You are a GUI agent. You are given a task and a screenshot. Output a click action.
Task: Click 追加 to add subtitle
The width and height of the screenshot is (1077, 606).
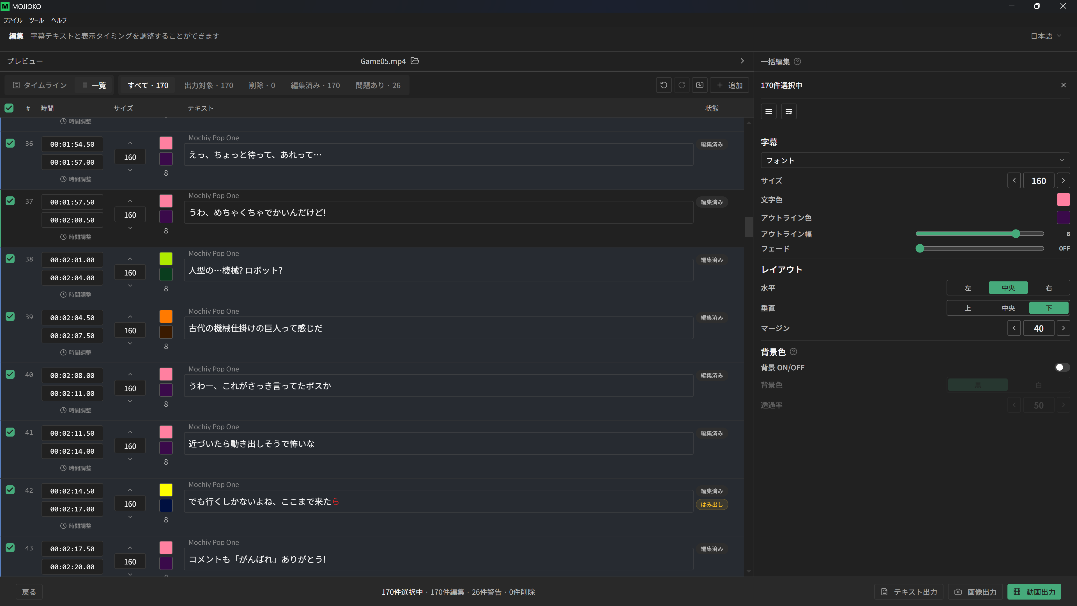(729, 85)
